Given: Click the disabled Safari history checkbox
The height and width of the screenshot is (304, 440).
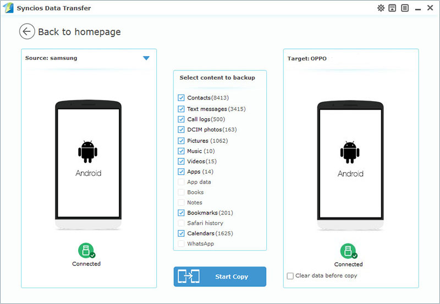Looking at the screenshot, I should pos(181,223).
